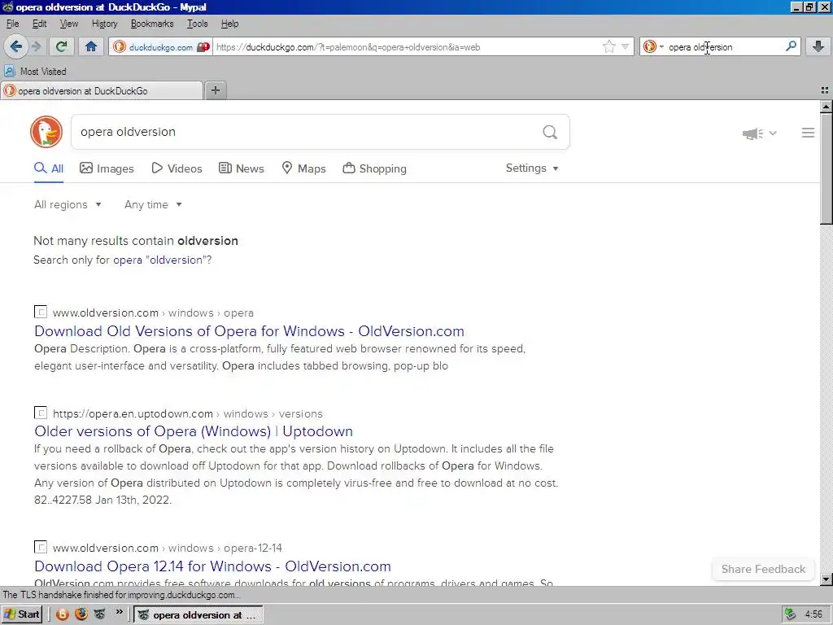Switch to Maps results
The image size is (833, 625).
tap(303, 168)
